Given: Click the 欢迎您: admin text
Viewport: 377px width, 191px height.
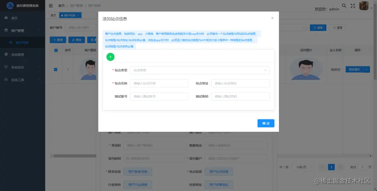Looking at the screenshot, I should (x=327, y=9).
